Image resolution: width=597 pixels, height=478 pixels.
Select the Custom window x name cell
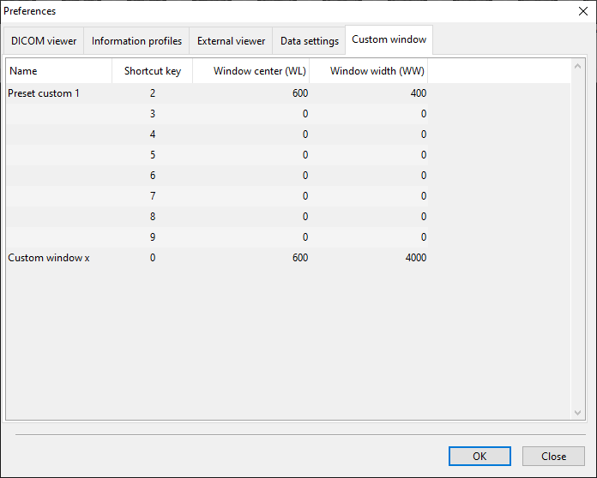(x=59, y=258)
